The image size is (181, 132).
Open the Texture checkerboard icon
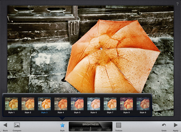[x=119, y=125]
